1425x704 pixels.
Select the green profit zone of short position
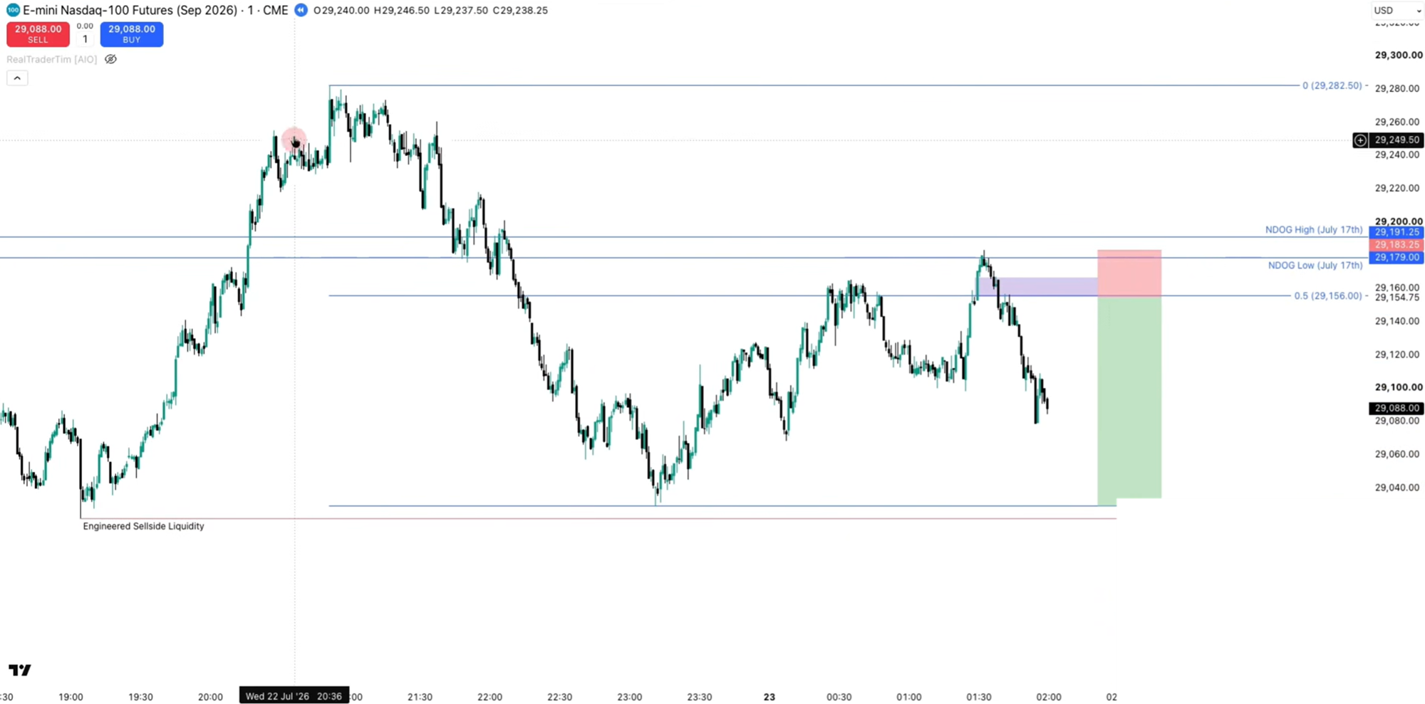pos(1129,396)
